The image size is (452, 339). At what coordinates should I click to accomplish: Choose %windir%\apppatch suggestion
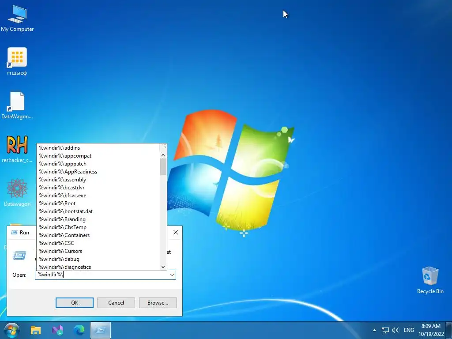[x=98, y=164]
